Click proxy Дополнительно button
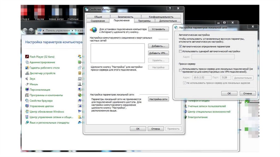The width and height of the screenshot is (280, 157). (243, 78)
